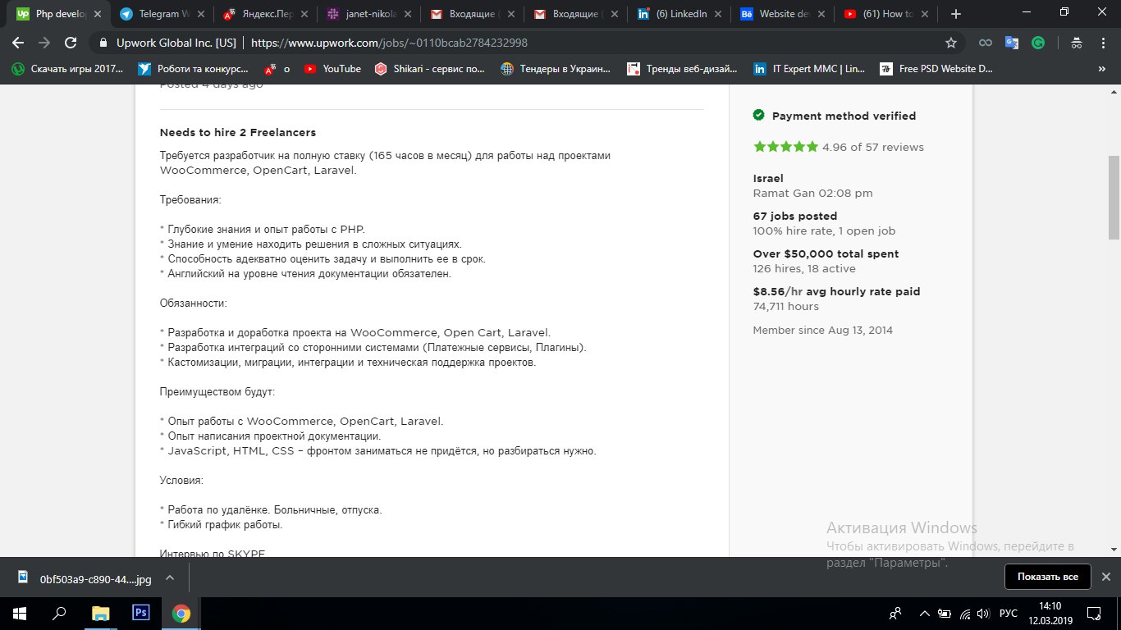
Task: Open File Explorer from the taskbar
Action: click(x=100, y=614)
